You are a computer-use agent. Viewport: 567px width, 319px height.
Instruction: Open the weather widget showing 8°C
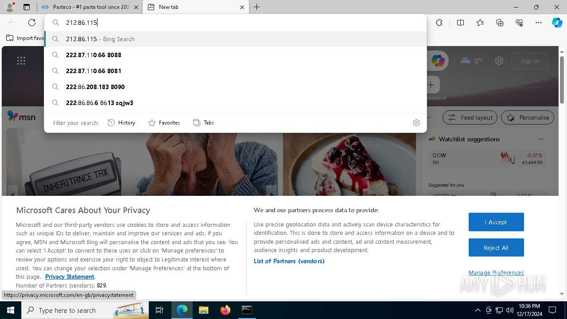(x=472, y=61)
